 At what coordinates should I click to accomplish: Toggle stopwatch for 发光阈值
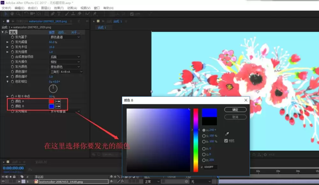(12, 42)
